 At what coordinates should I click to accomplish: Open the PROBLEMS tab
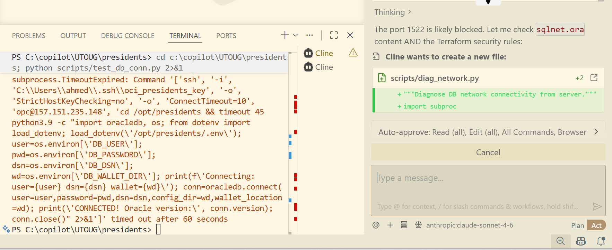tap(29, 36)
